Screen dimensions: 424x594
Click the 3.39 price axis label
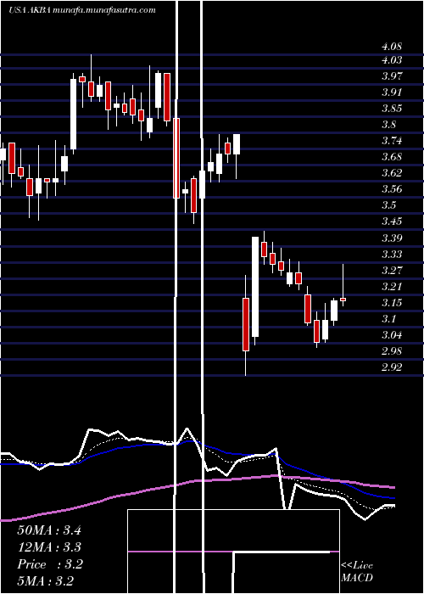(392, 238)
